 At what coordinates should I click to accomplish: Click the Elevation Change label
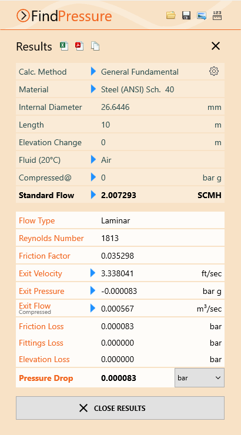[50, 143]
